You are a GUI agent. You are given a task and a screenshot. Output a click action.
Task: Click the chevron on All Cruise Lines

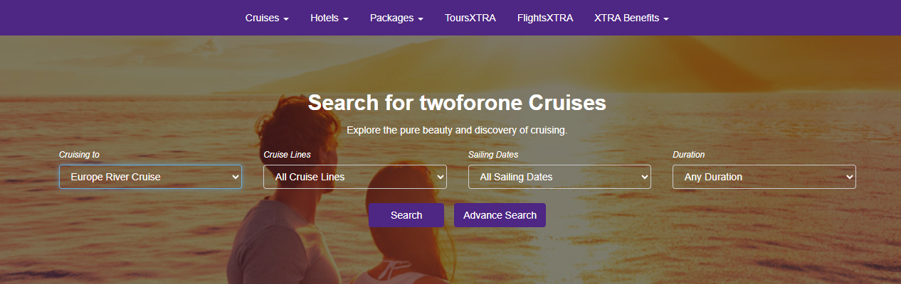click(x=441, y=177)
